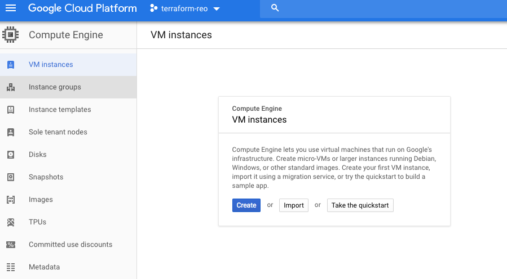Open TPUs page
Viewport: 507px width, 279px height.
point(68,222)
